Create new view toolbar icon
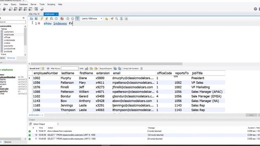The image size is (260, 146). pos(20,9)
